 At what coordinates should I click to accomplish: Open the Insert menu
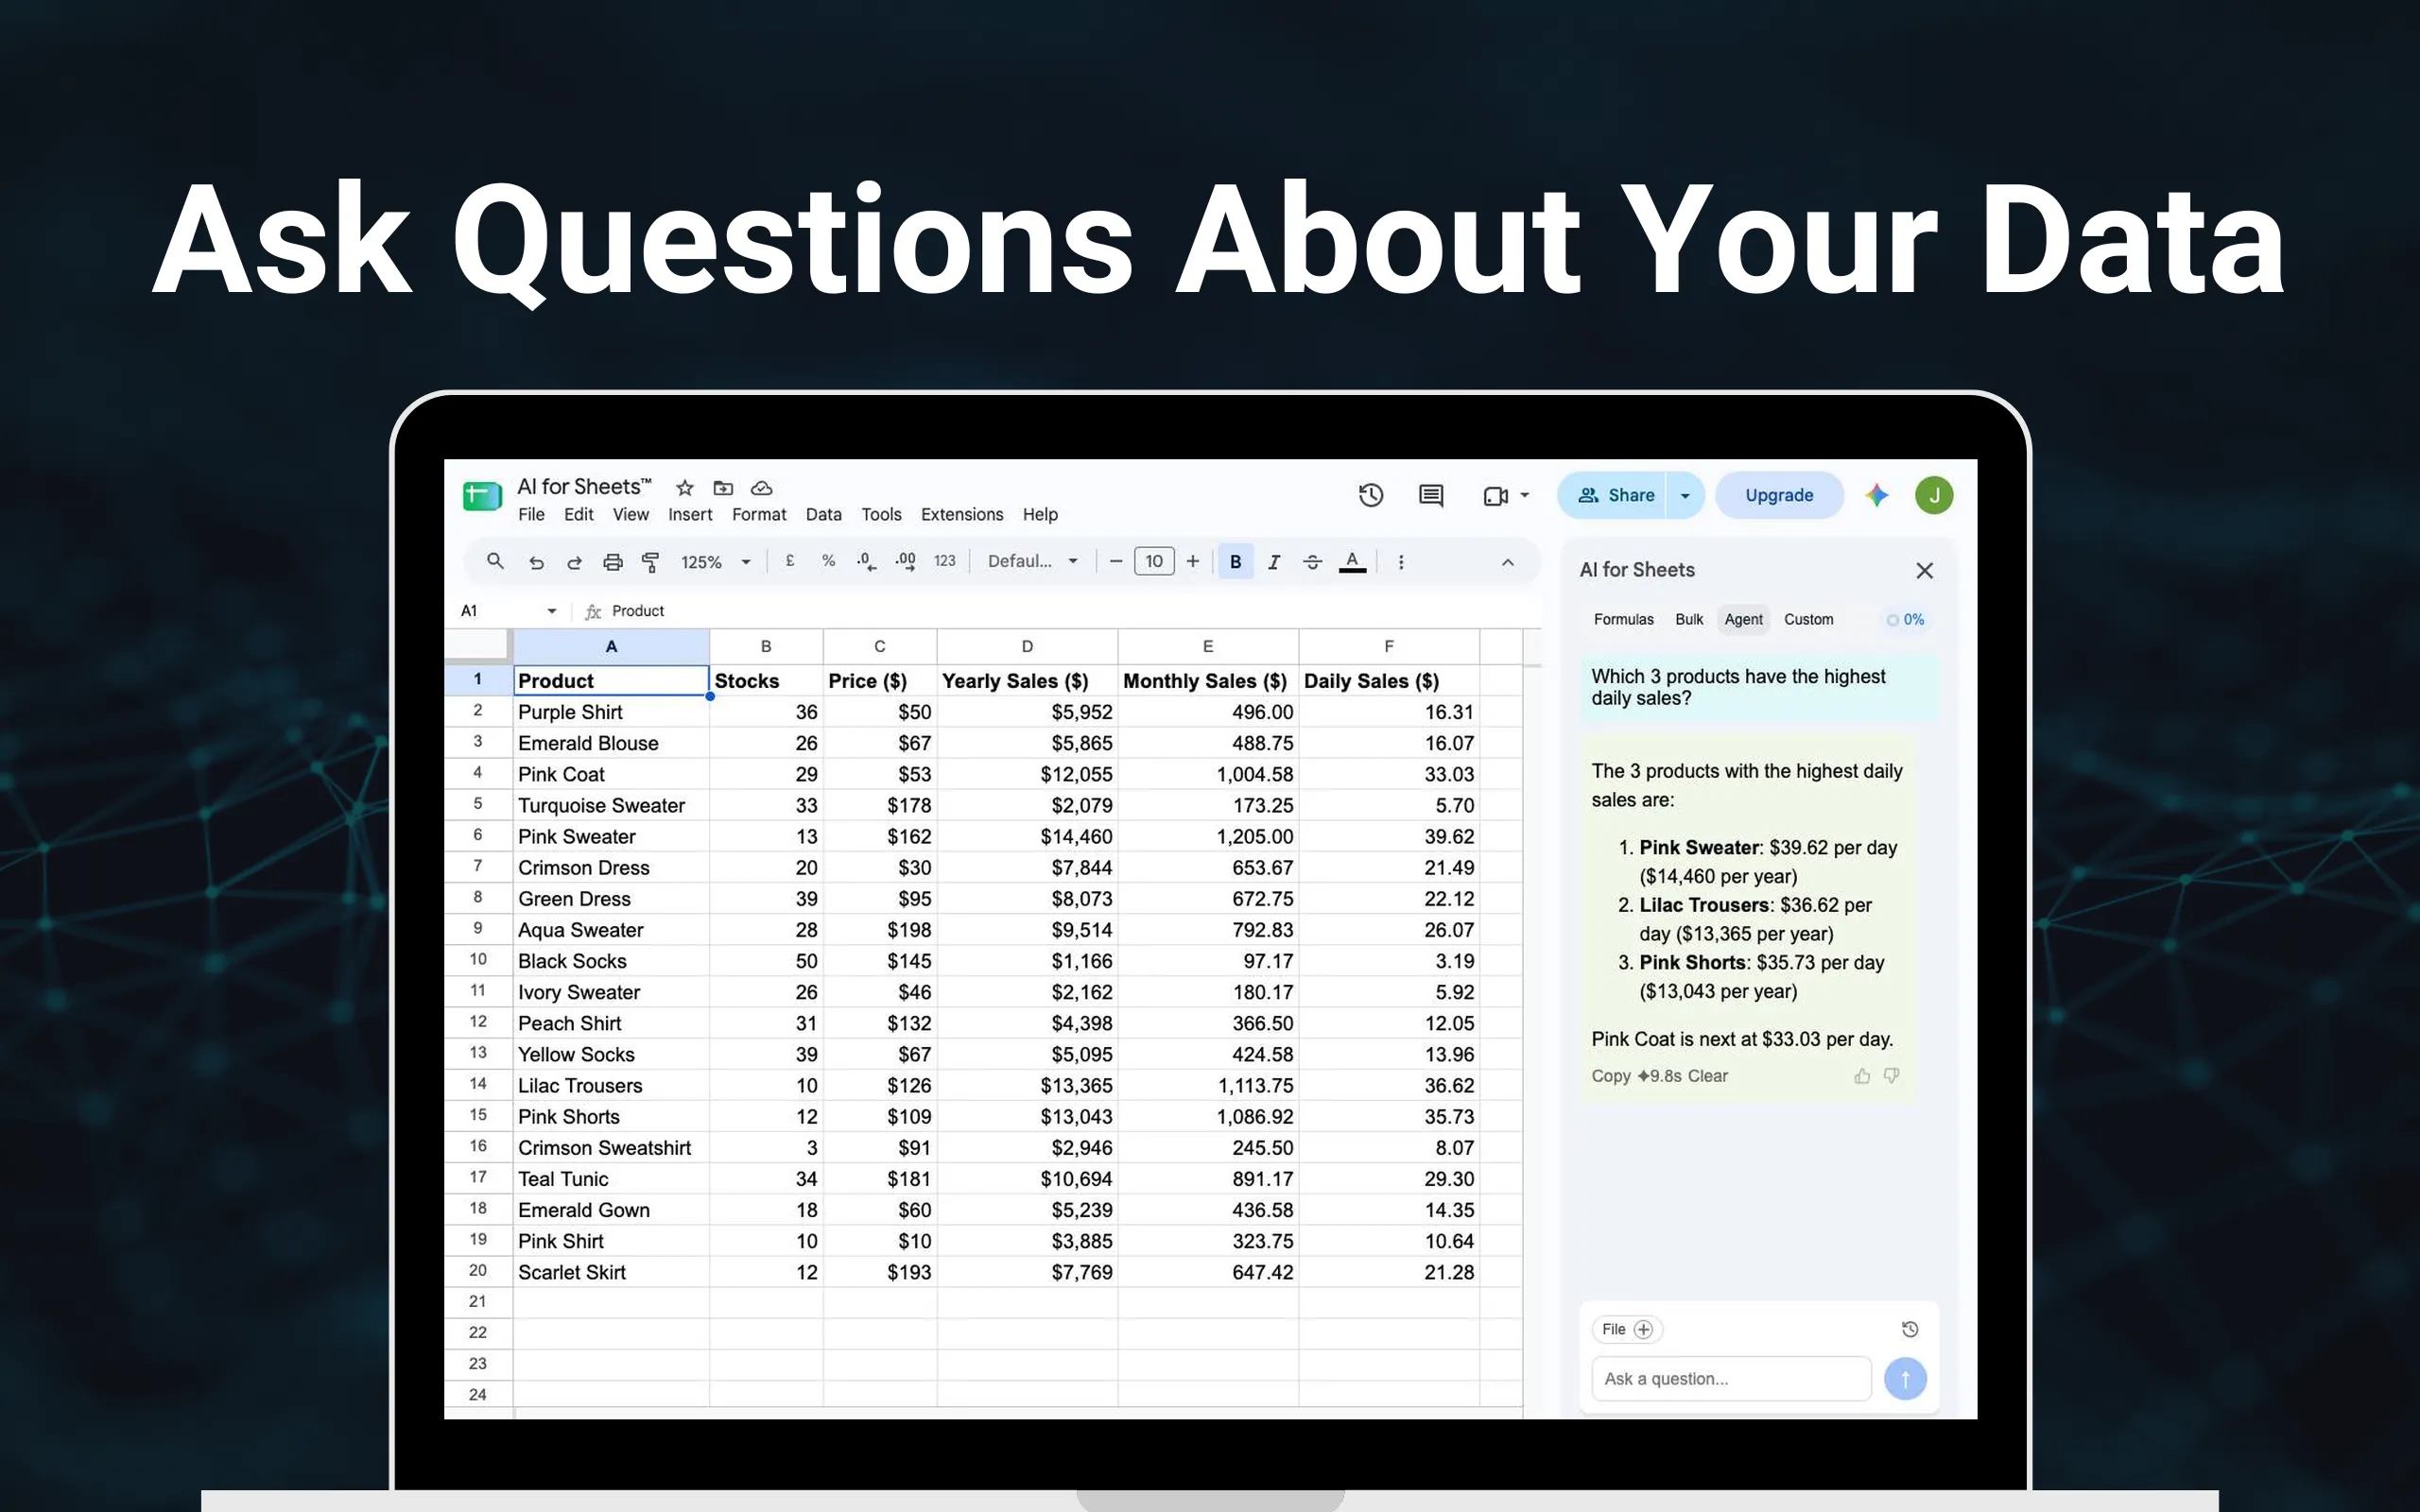690,515
